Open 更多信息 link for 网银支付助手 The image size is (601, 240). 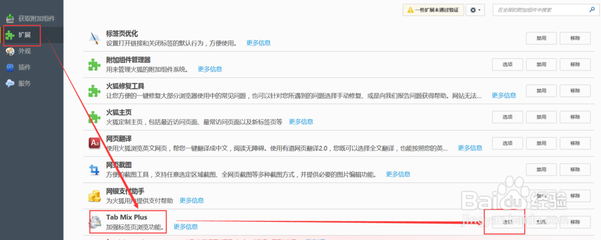click(192, 200)
